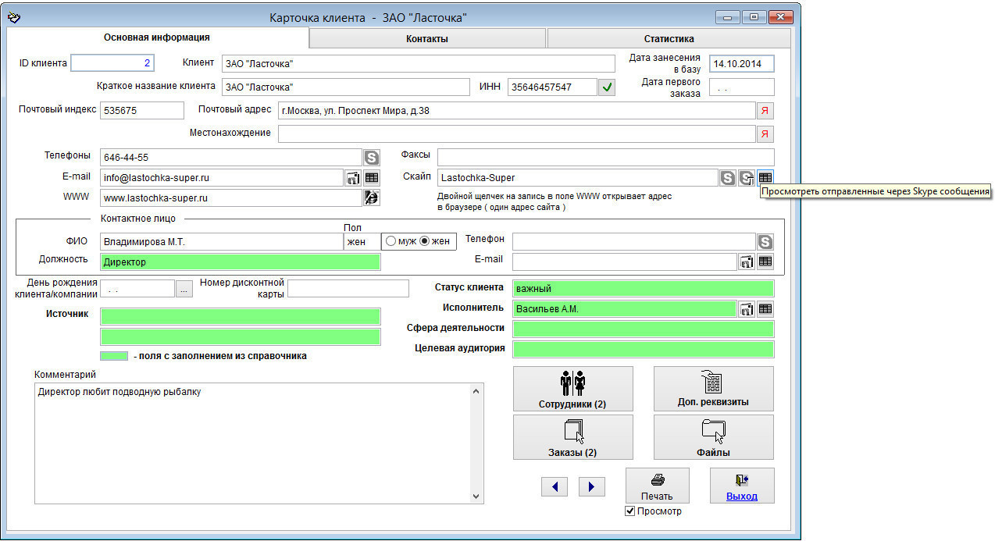Select the 'муж' gender radio button
Image resolution: width=995 pixels, height=541 pixels.
coord(391,241)
